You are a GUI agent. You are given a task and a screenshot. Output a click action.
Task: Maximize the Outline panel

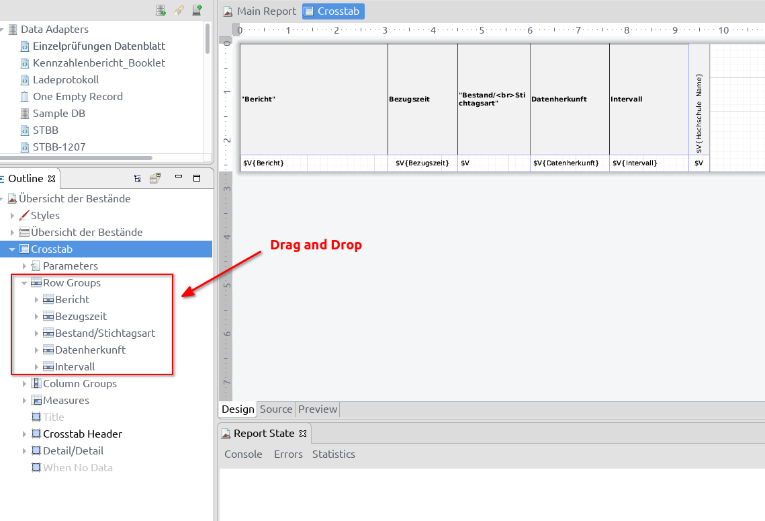coord(197,178)
